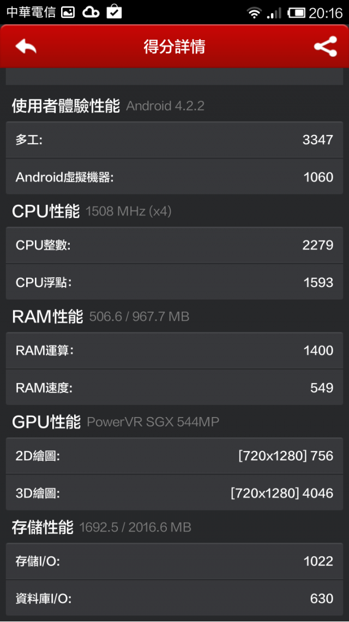Image resolution: width=349 pixels, height=622 pixels.
Task: Select the Android虛擬機器 score row
Action: pyautogui.click(x=174, y=177)
